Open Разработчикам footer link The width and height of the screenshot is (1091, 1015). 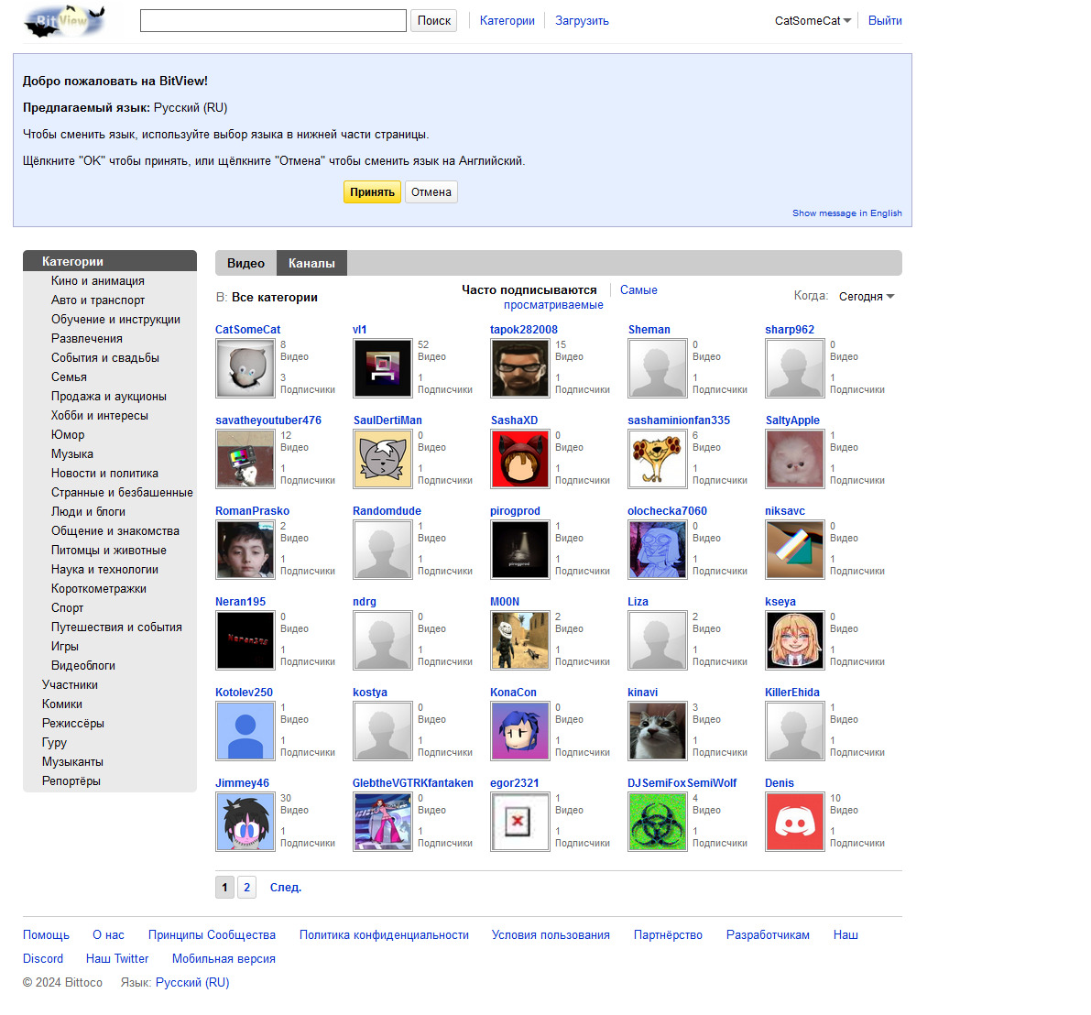(768, 935)
